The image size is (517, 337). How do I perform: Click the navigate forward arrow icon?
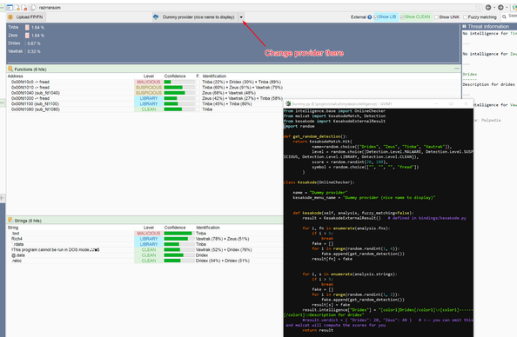[500, 7]
